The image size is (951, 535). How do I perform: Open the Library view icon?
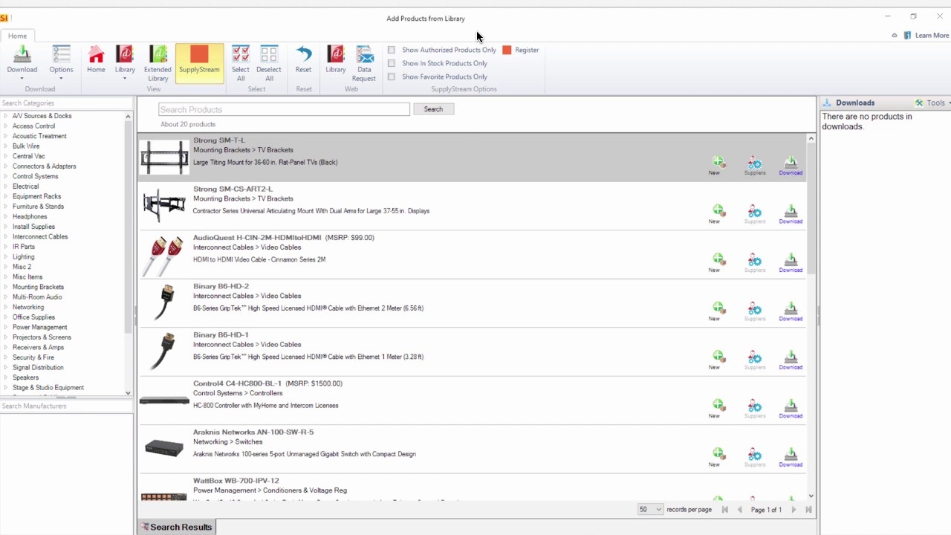(125, 55)
